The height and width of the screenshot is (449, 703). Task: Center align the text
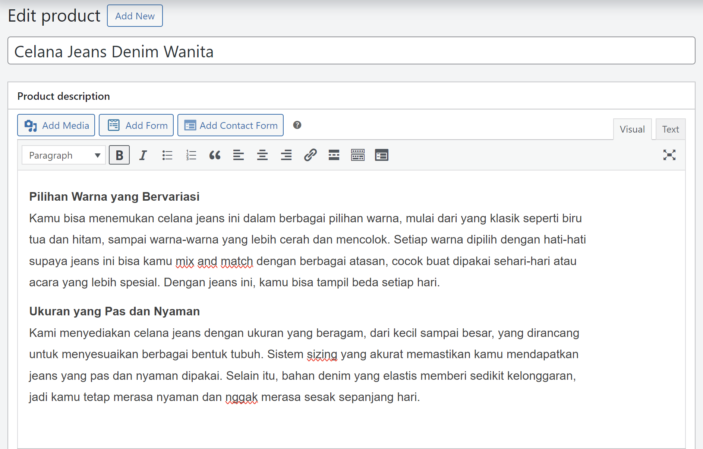(262, 155)
